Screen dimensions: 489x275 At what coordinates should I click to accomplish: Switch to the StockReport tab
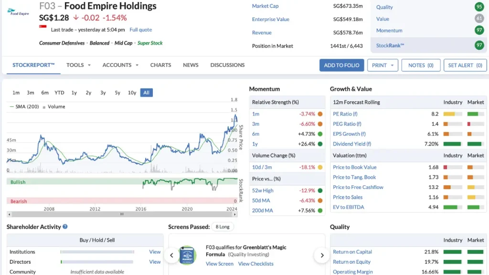pyautogui.click(x=33, y=65)
